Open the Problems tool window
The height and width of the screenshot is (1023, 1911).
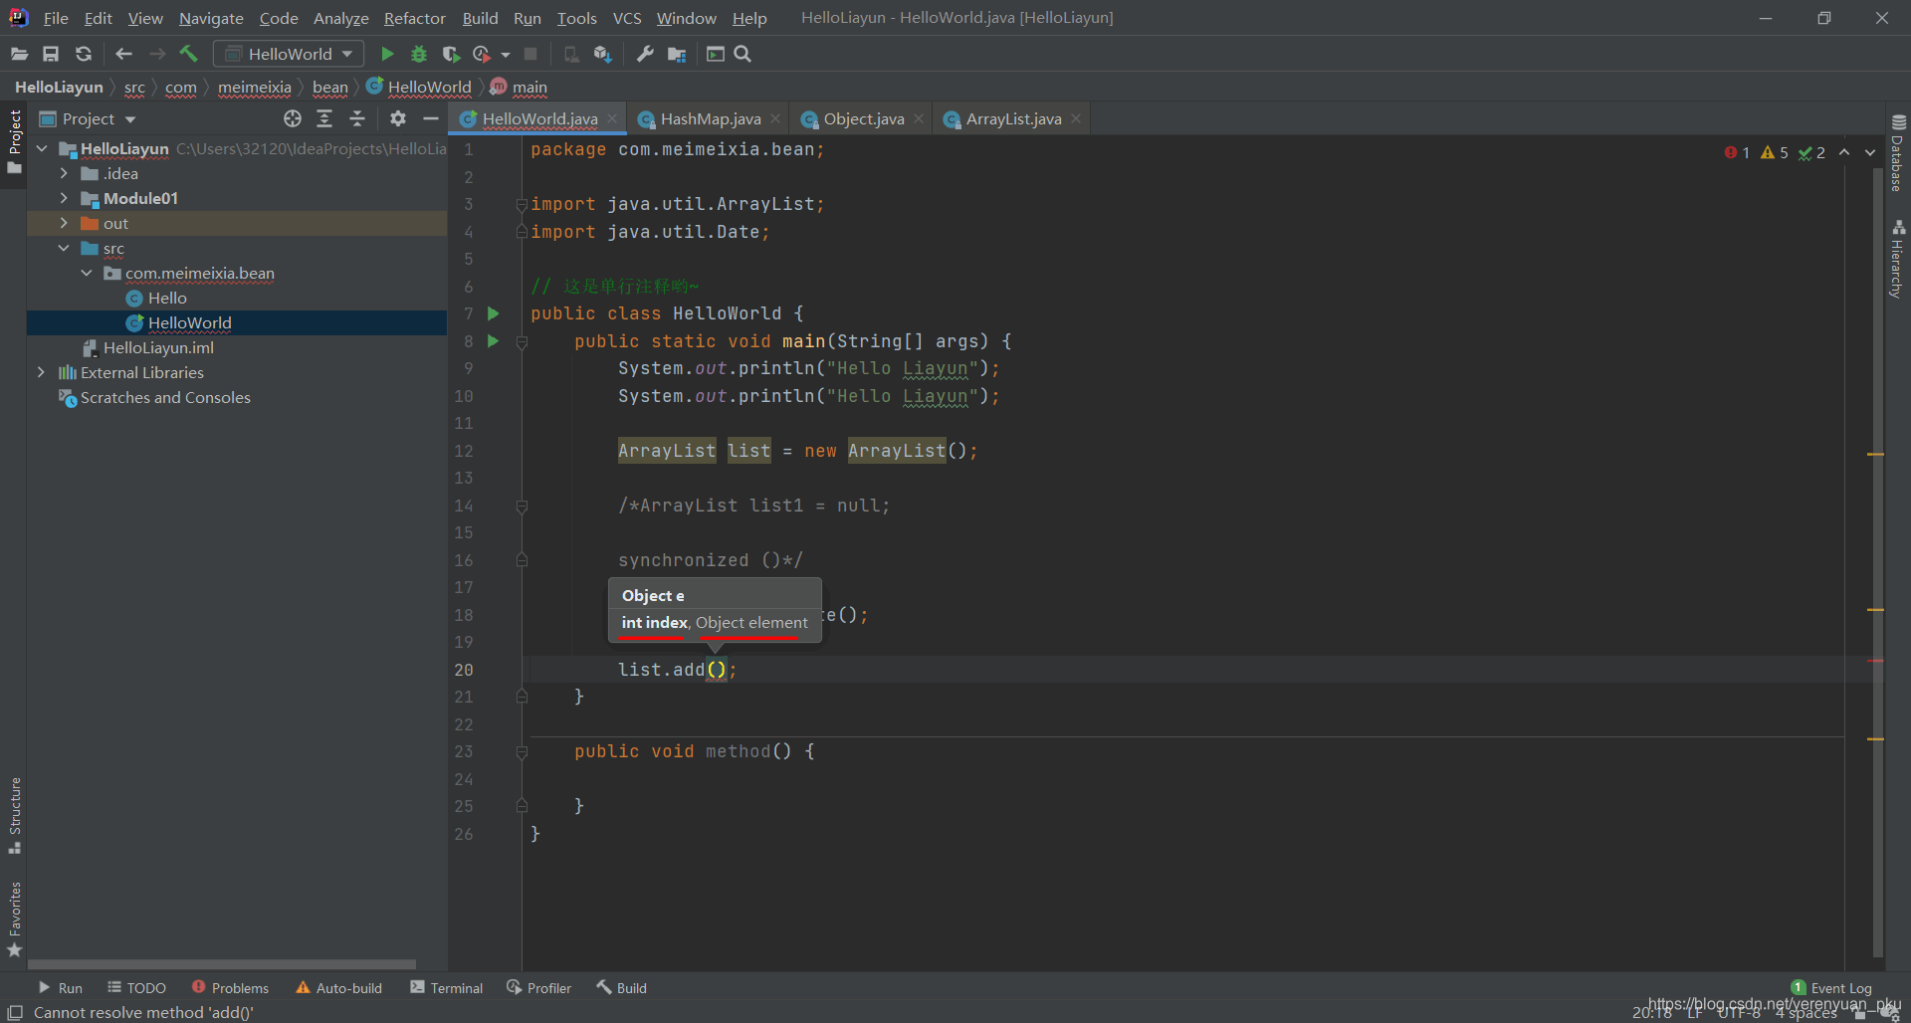[231, 988]
